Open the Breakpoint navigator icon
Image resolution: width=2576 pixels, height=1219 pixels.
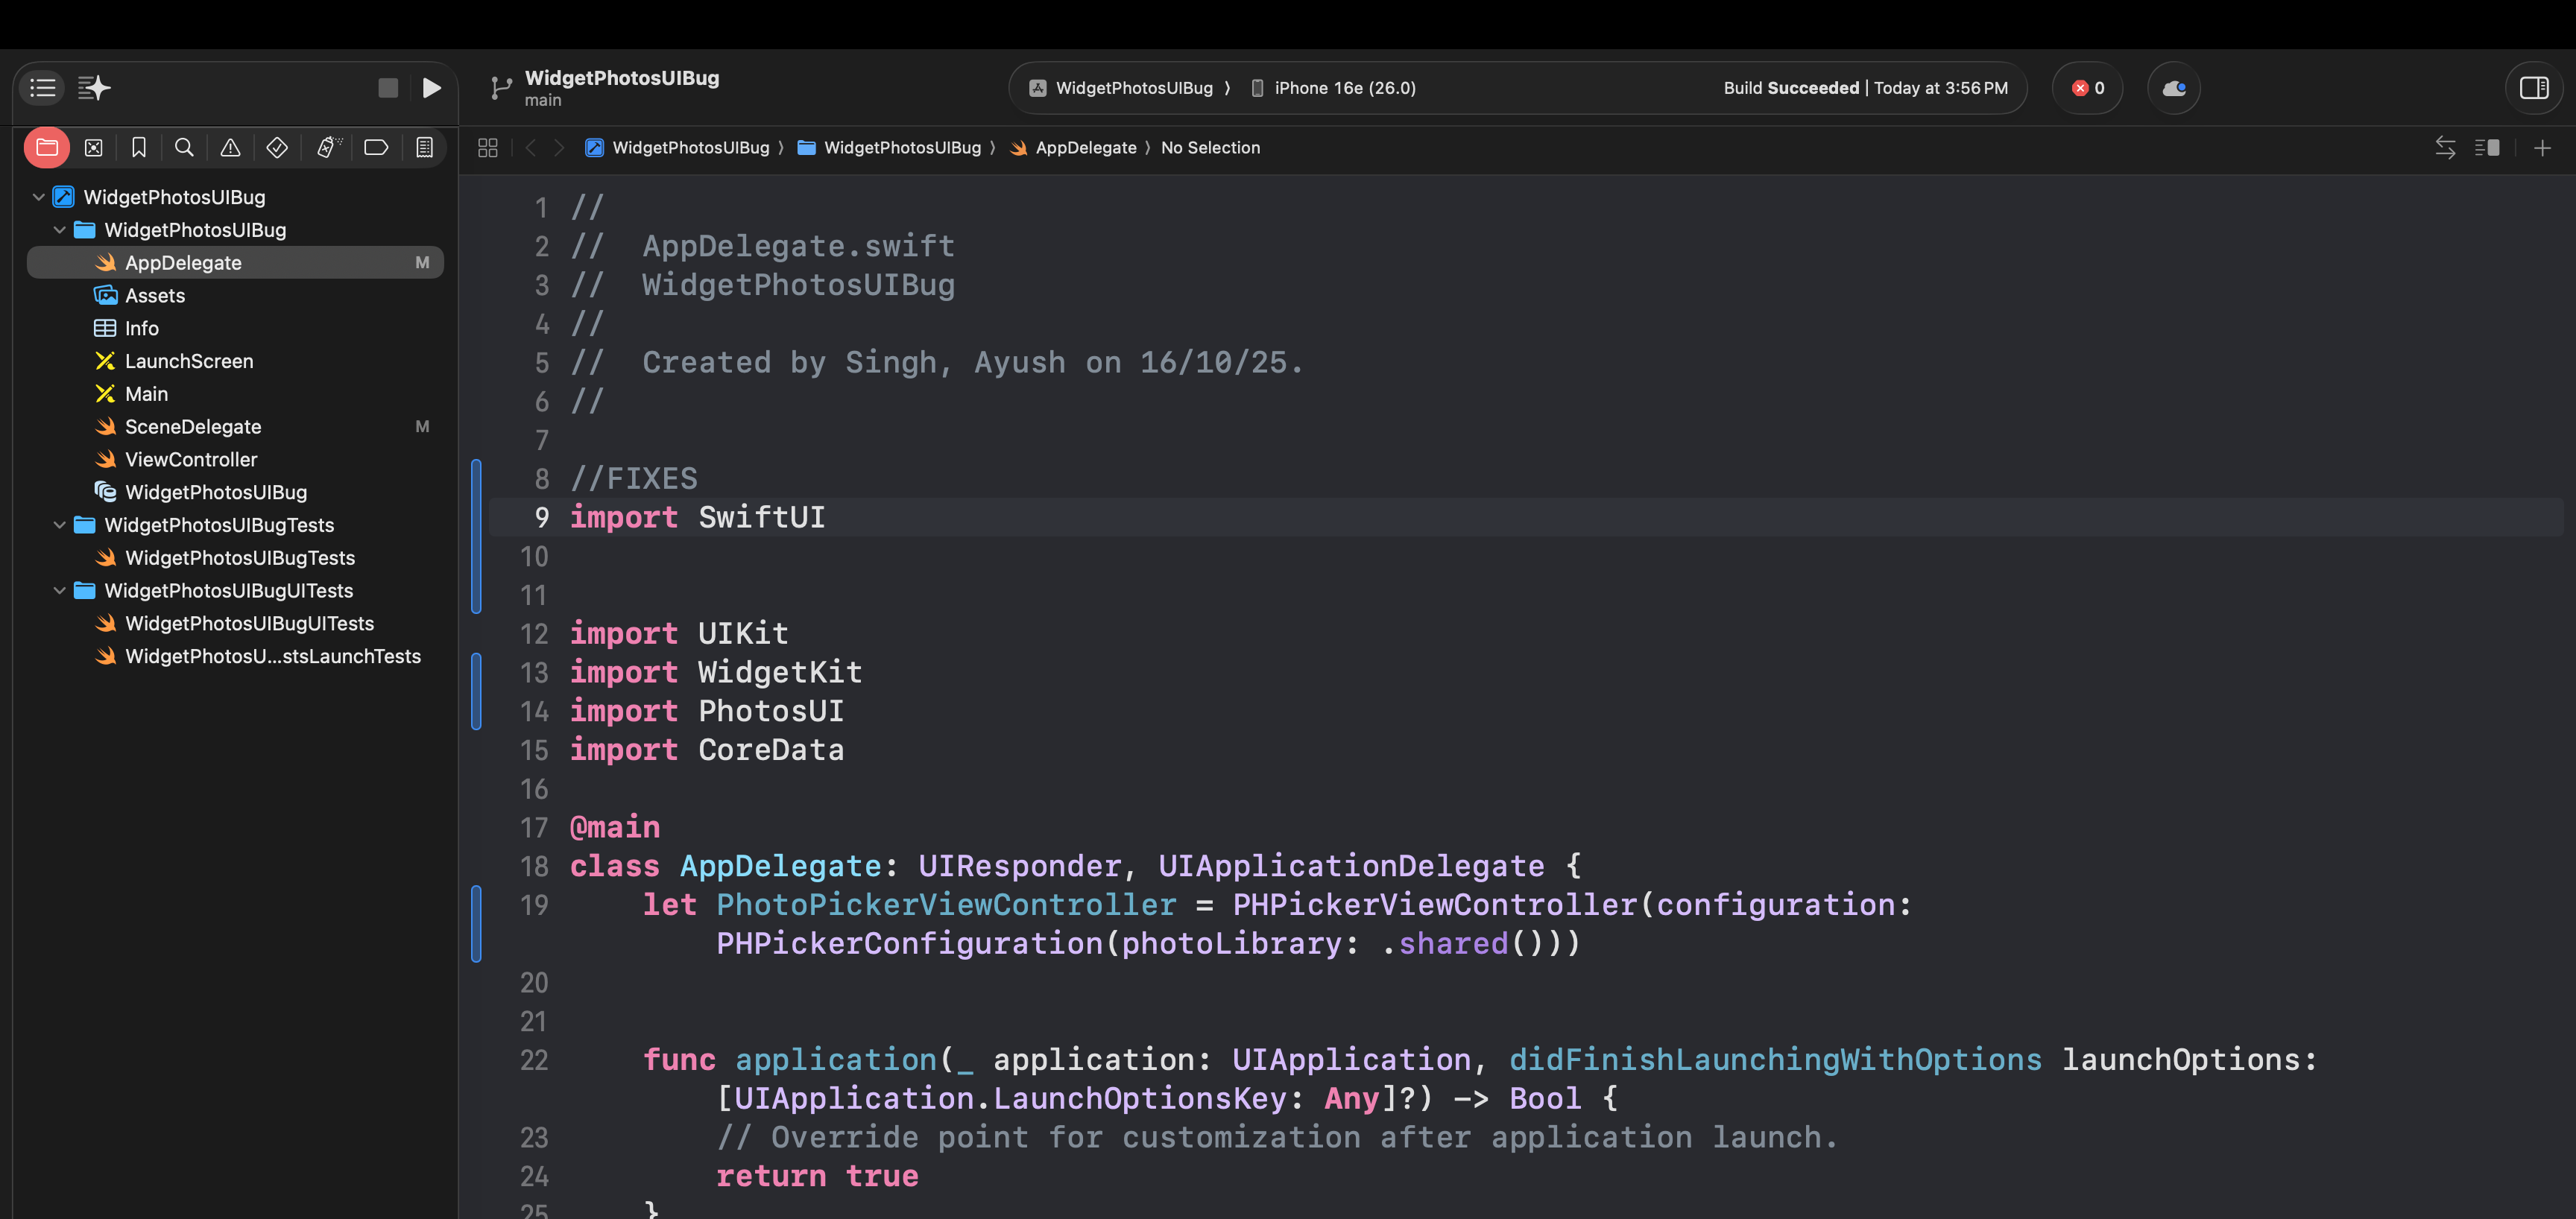point(376,148)
